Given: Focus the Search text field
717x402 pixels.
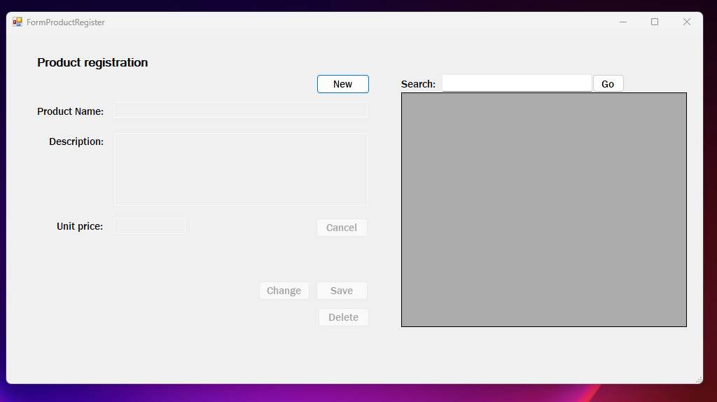Looking at the screenshot, I should click(x=517, y=83).
